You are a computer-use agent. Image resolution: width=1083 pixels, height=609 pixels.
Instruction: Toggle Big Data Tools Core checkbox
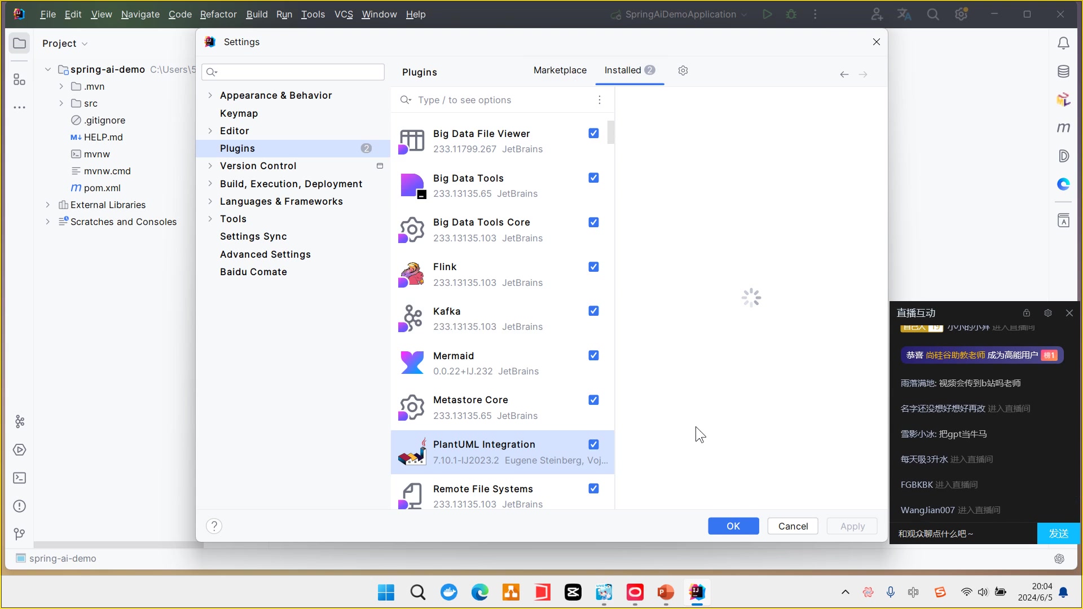tap(593, 222)
